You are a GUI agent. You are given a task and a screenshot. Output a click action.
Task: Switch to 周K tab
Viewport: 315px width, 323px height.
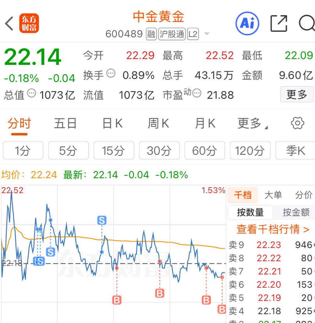click(158, 123)
